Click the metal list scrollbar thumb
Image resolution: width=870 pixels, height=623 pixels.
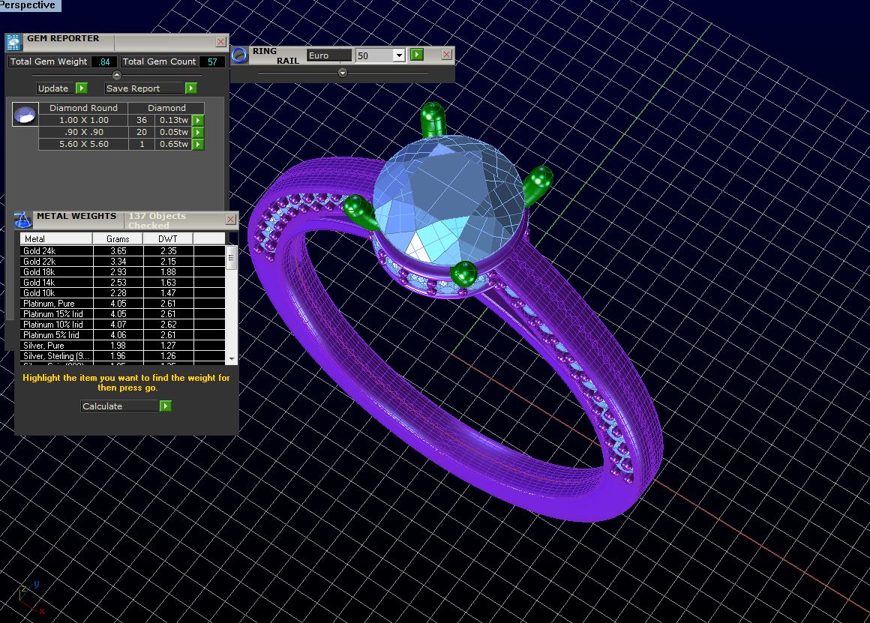click(x=232, y=258)
